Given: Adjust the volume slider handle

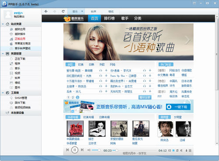Looking at the screenshot, I should click(x=99, y=150).
